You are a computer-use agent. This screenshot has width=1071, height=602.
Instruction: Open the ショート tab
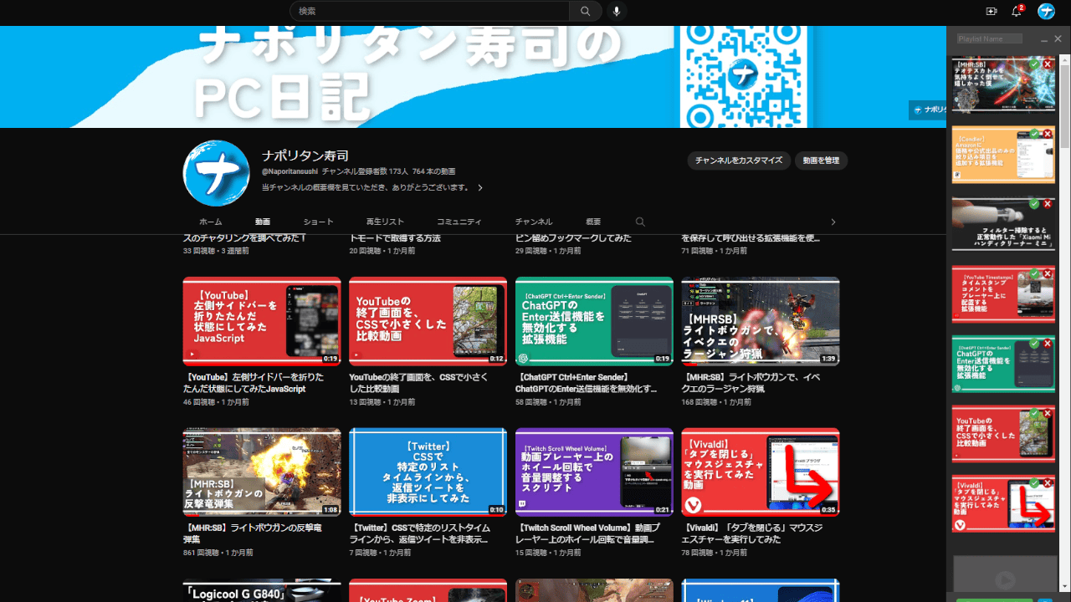coord(319,222)
